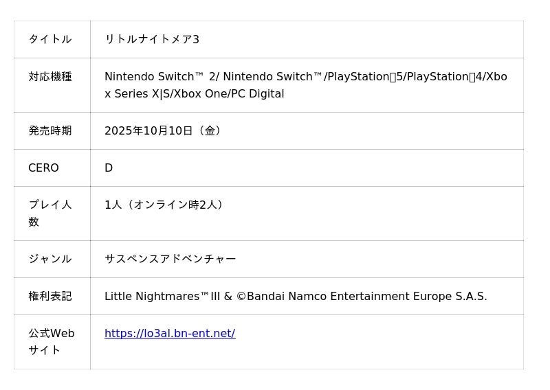550x390 pixels.
Task: Click the 対応機種 label cell
Action: 50,77
